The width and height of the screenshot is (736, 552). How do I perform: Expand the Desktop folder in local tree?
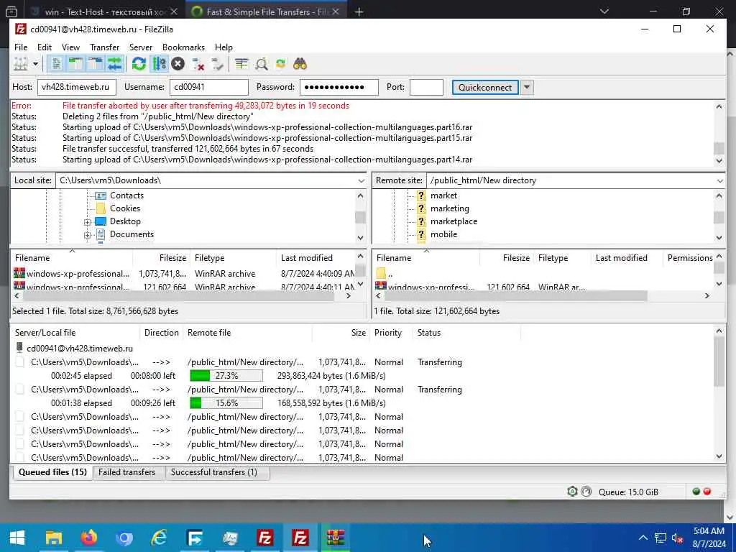[x=87, y=222]
